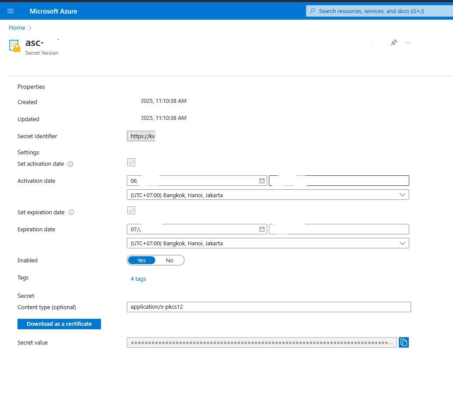Click the Created timestamp value
453x394 pixels.
pyautogui.click(x=164, y=101)
